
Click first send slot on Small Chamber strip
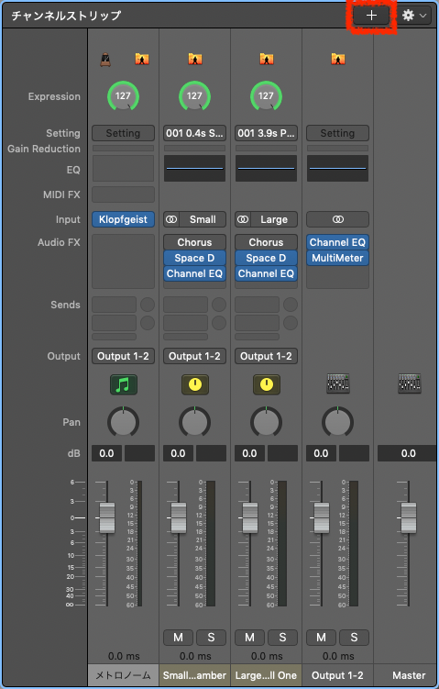point(186,305)
